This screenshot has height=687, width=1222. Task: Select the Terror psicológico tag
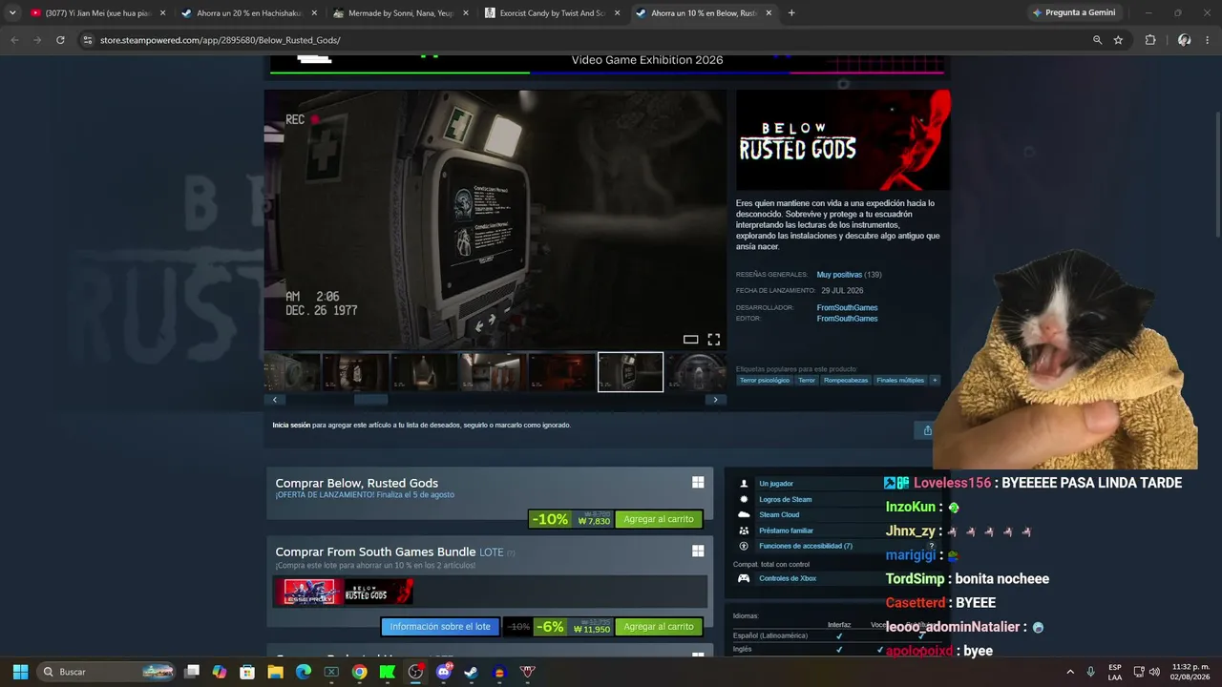point(765,380)
